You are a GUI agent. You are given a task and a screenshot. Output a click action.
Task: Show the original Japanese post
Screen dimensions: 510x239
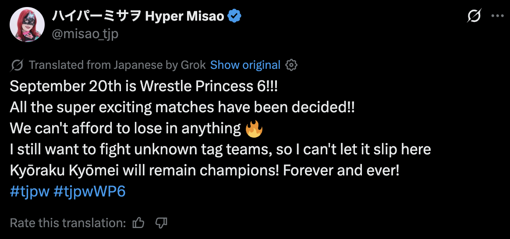click(245, 65)
